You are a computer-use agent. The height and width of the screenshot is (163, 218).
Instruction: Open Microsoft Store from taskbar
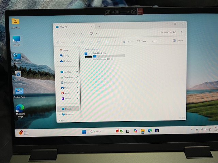pyautogui.click(x=157, y=130)
